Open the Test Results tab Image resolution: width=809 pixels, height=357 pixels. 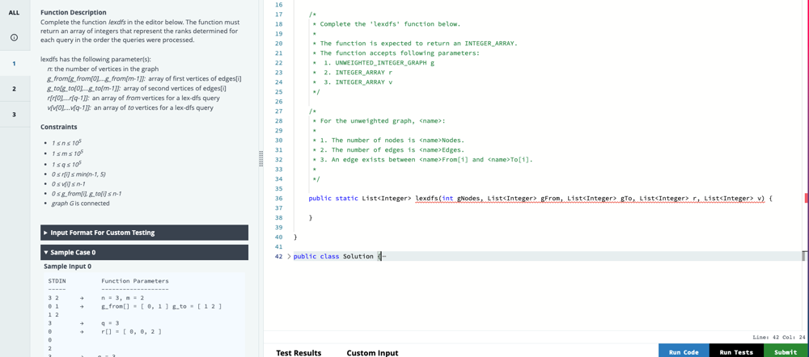299,353
